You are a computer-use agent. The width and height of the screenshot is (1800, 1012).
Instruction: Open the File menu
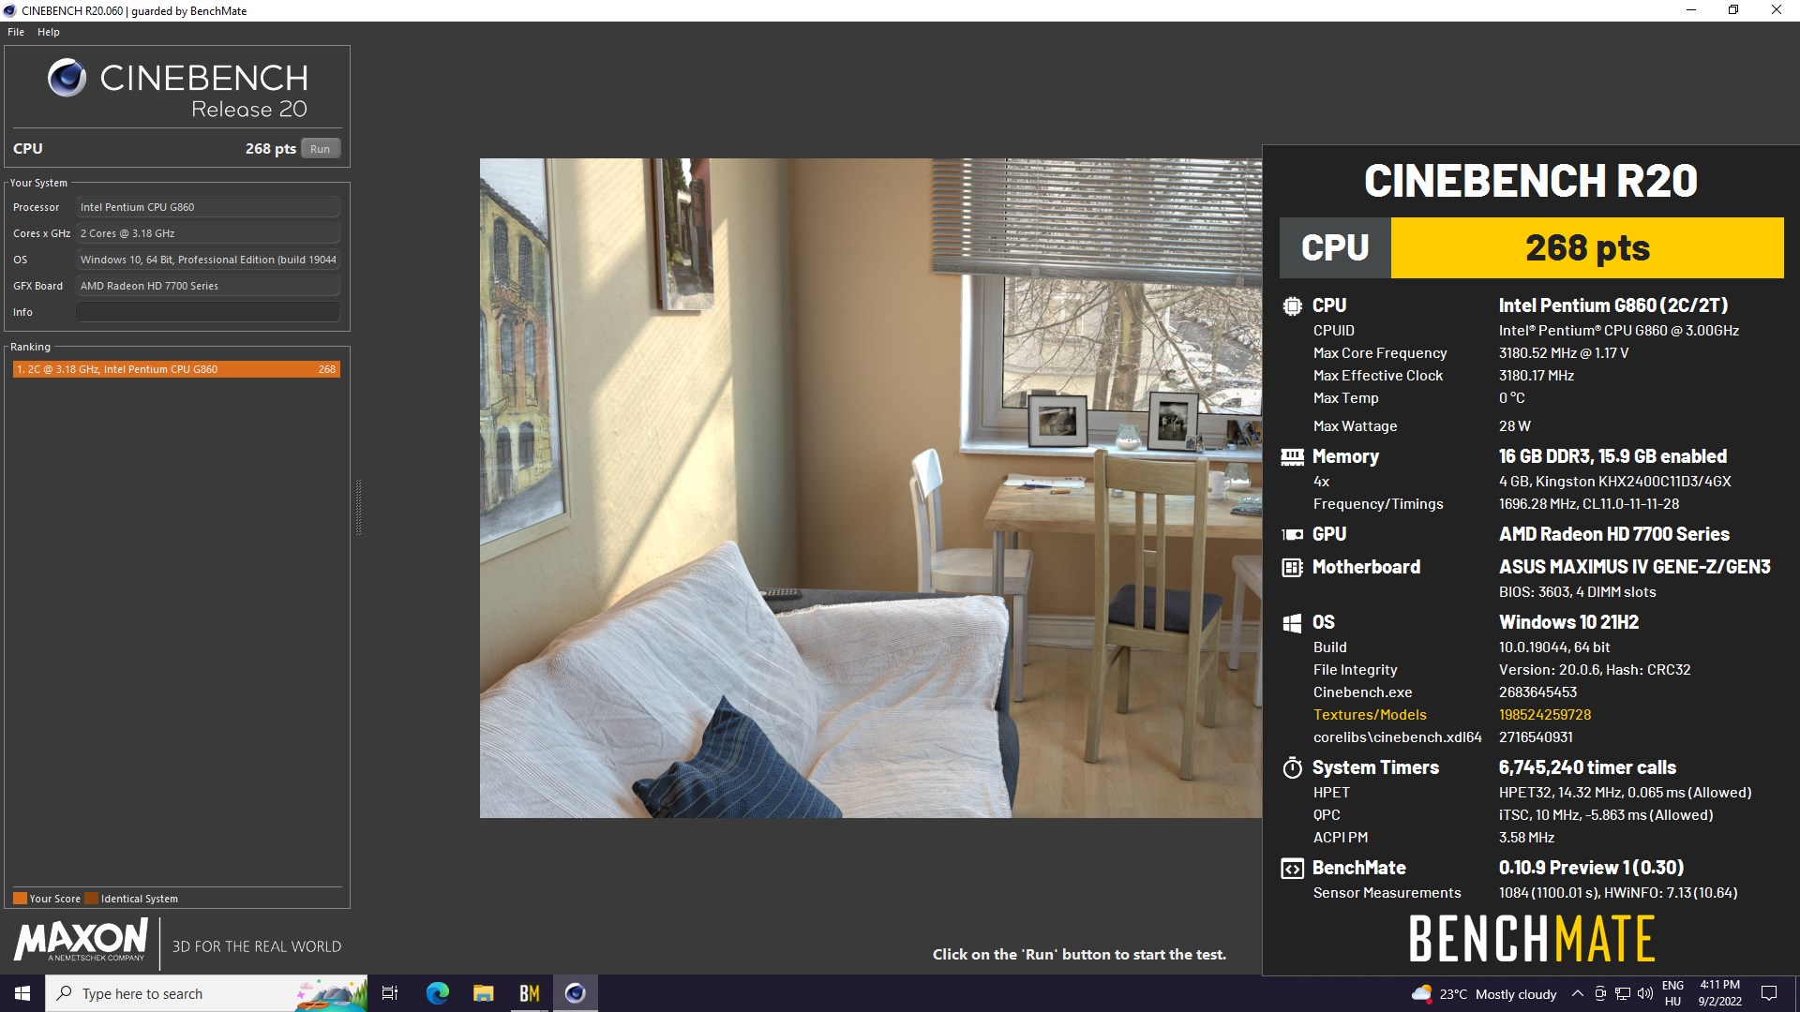pos(16,32)
